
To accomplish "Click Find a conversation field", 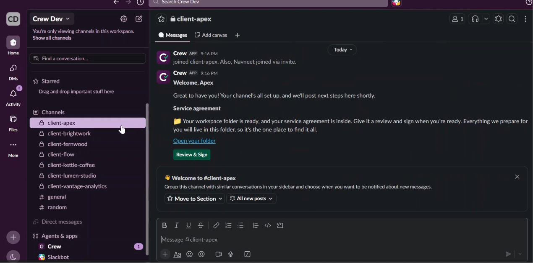I will [x=88, y=59].
